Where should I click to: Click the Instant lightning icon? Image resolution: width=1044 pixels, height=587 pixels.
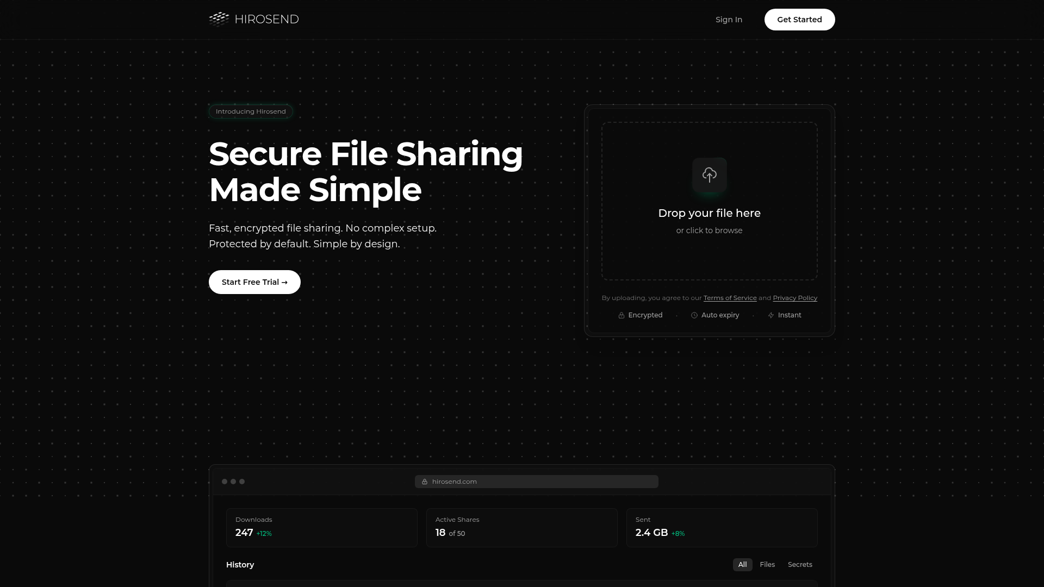770,315
